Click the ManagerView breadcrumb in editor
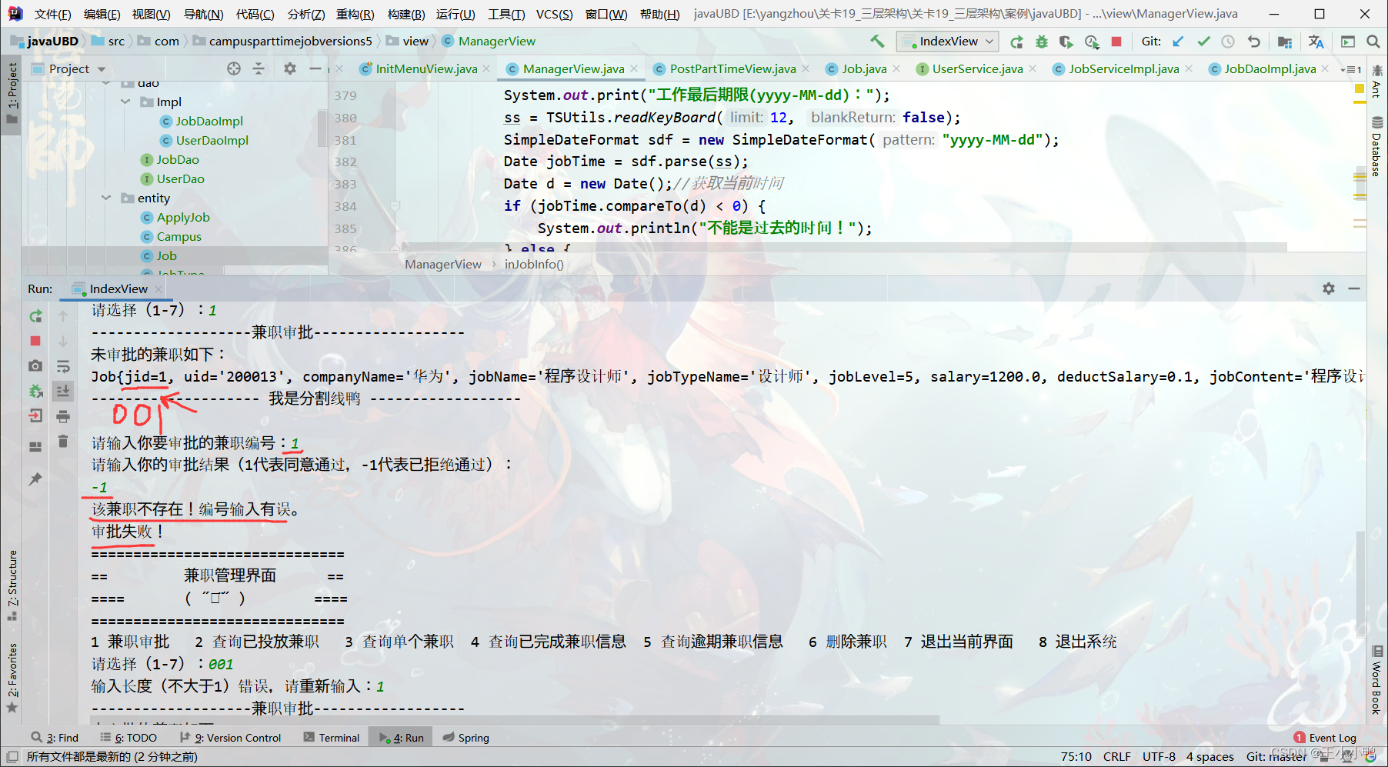The width and height of the screenshot is (1388, 767). click(443, 264)
